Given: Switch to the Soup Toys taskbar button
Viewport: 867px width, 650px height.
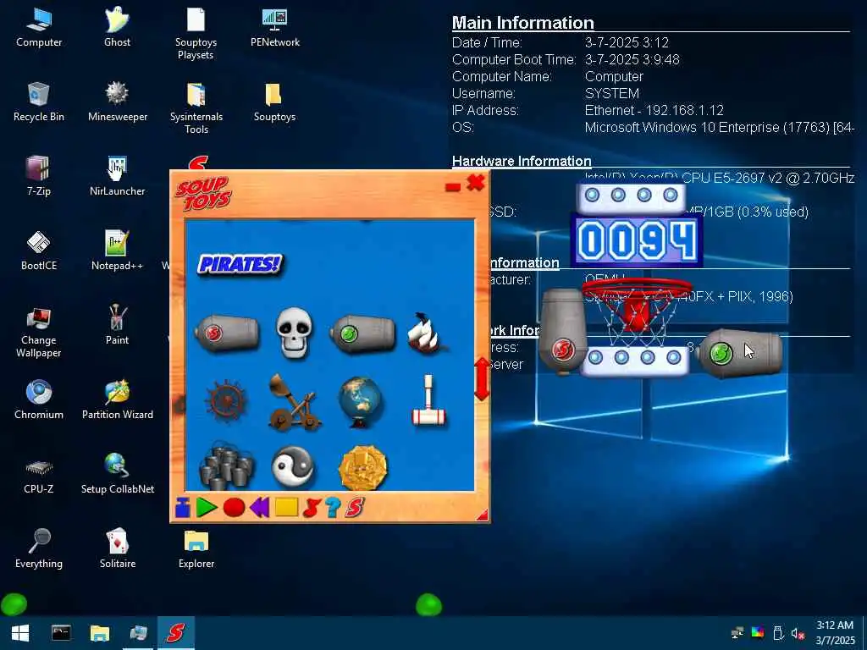Looking at the screenshot, I should [176, 633].
